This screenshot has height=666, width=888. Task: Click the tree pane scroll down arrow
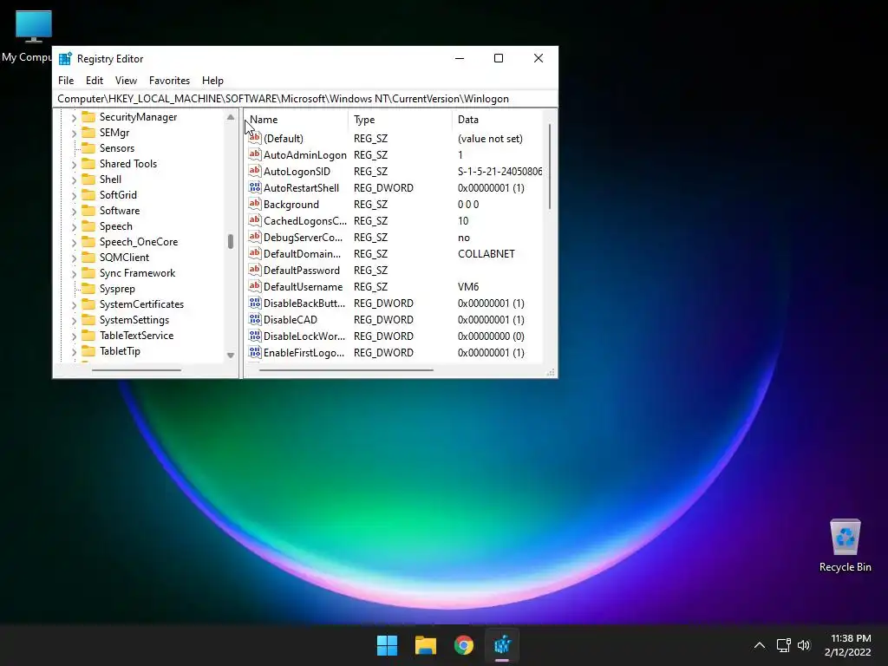(x=231, y=356)
